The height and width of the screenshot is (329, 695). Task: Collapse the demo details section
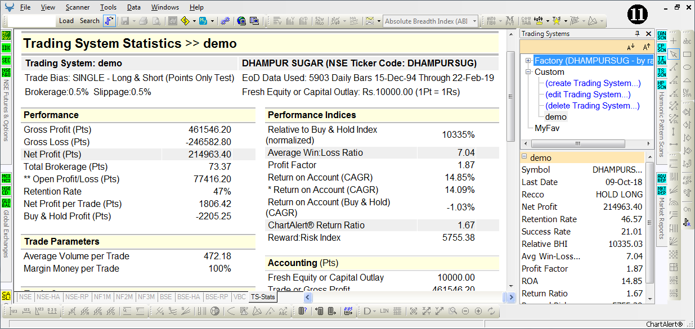pyautogui.click(x=524, y=157)
